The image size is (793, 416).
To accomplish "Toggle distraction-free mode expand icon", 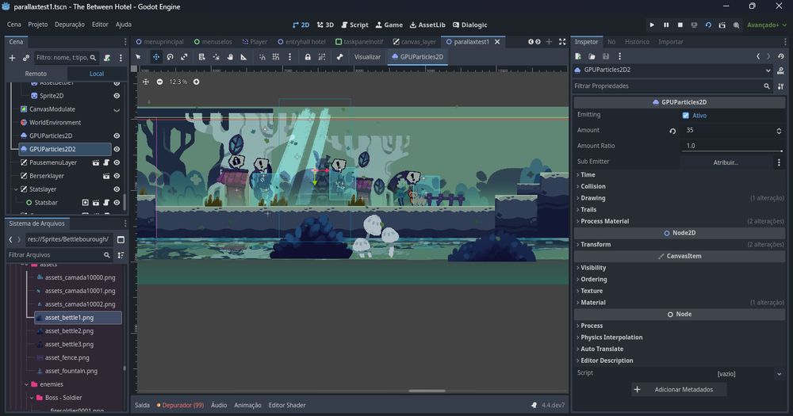I will coord(562,42).
